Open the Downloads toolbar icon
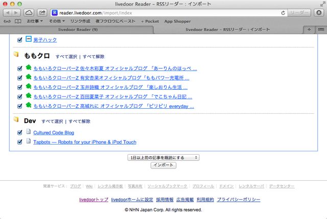The image size is (327, 219). coord(319,13)
